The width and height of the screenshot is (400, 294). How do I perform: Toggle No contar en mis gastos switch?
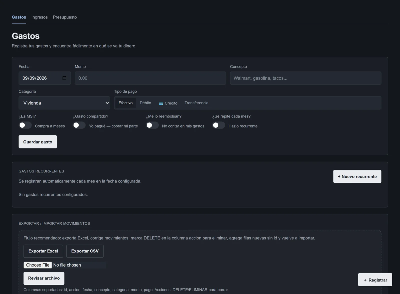152,125
